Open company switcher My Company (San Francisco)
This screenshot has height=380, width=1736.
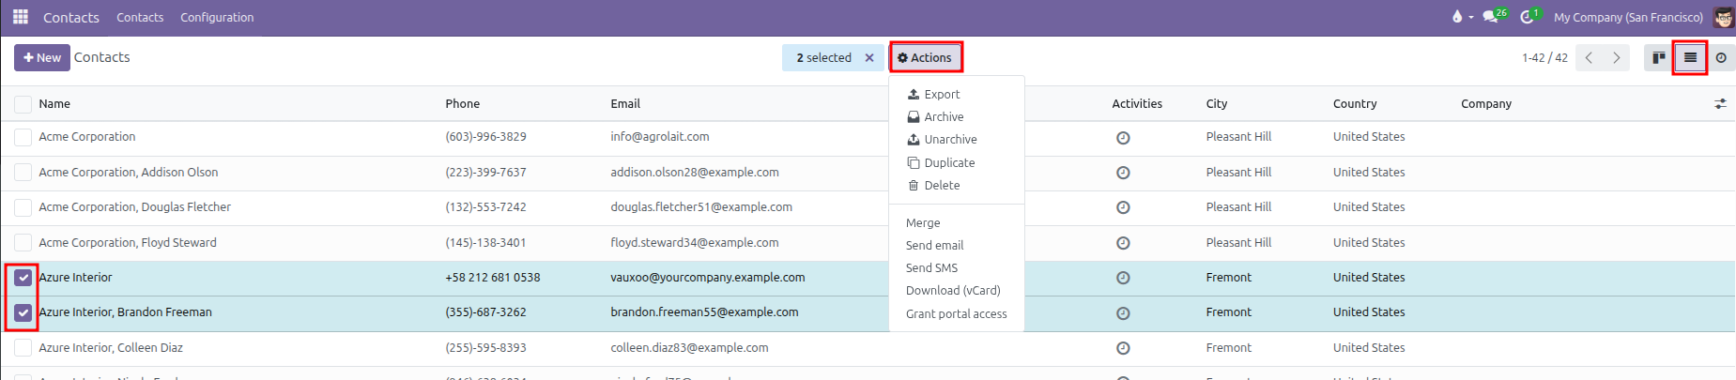(x=1628, y=17)
